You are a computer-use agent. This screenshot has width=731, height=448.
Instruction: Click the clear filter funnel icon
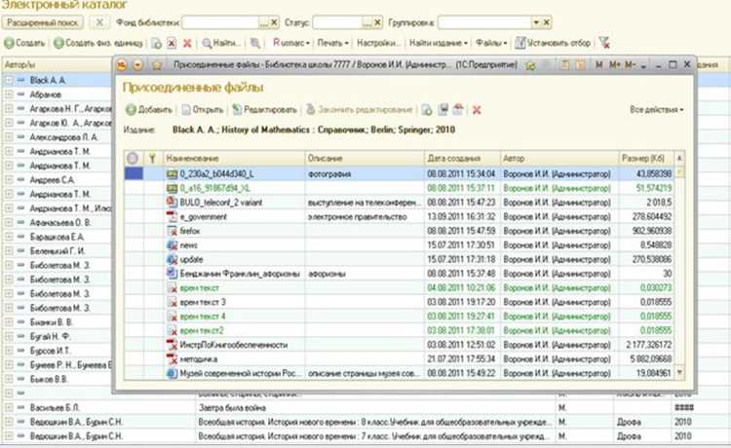tap(604, 43)
